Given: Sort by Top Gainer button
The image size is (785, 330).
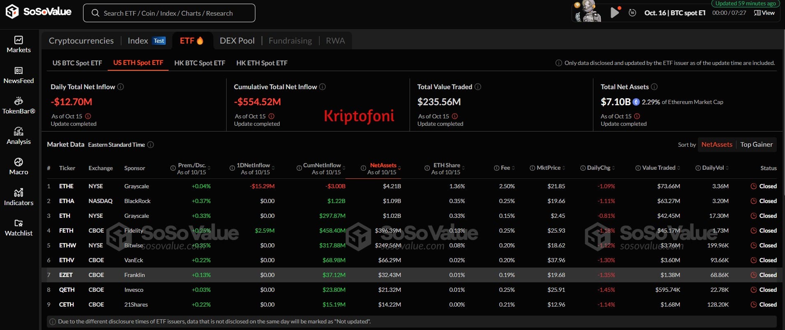Looking at the screenshot, I should click(x=757, y=145).
